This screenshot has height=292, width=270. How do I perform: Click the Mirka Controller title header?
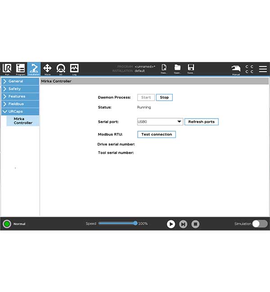click(x=56, y=81)
